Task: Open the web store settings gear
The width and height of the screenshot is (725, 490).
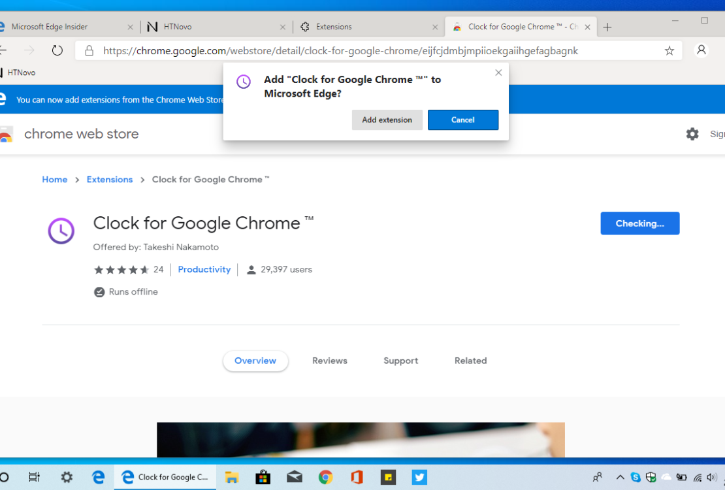Action: click(692, 134)
